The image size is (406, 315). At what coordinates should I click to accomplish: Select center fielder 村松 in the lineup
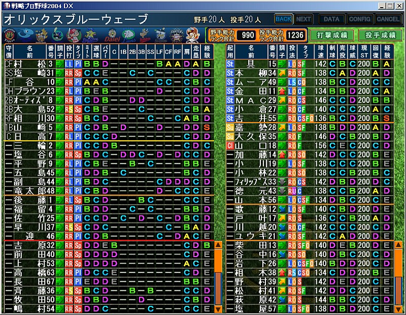tap(109, 64)
